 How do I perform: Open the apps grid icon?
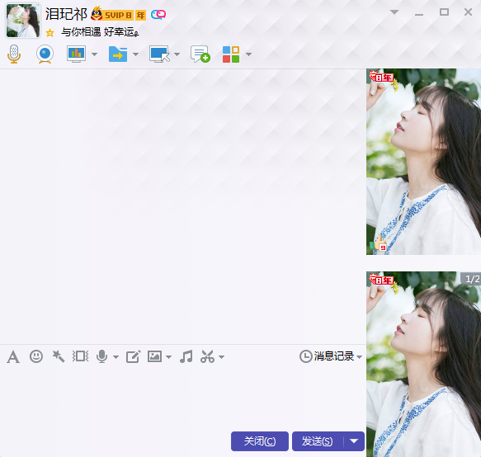point(231,54)
